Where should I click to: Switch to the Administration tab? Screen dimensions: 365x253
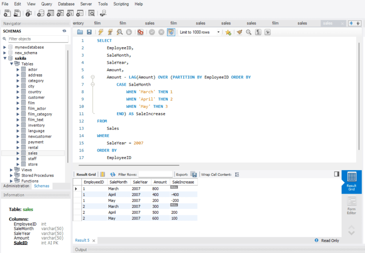16,186
